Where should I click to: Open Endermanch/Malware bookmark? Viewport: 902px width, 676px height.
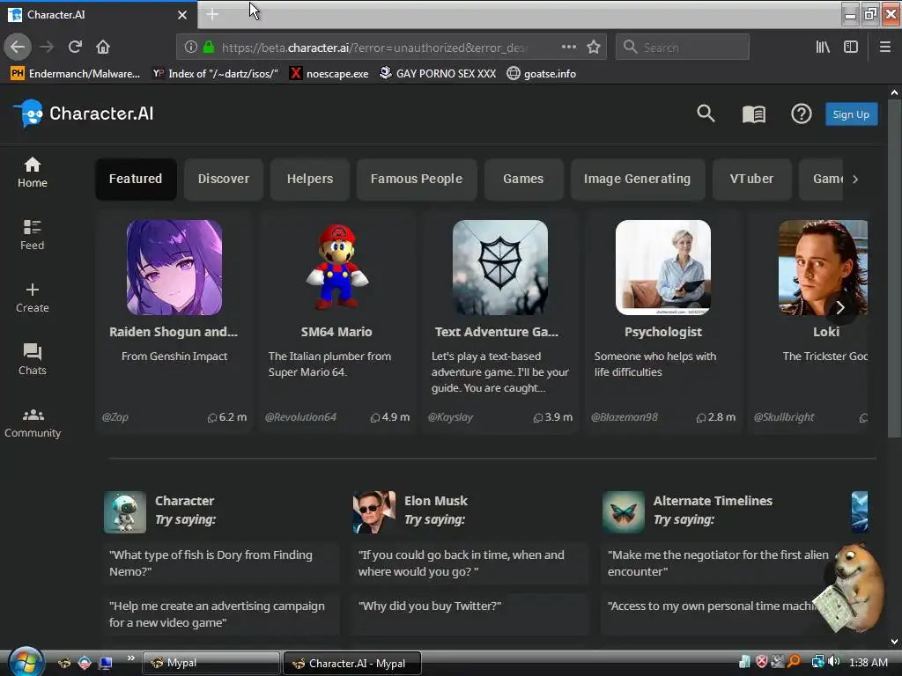coord(76,74)
